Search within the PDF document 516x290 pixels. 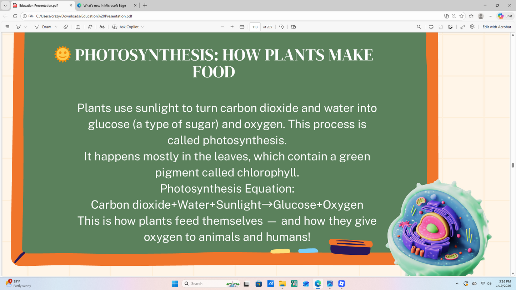pos(419,27)
